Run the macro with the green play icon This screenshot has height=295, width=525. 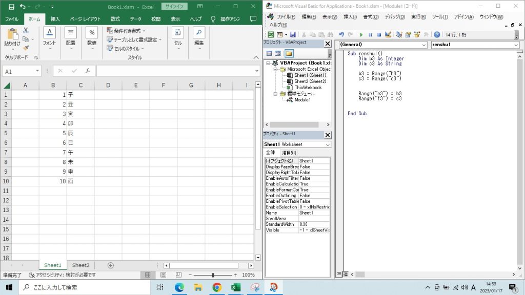[361, 35]
